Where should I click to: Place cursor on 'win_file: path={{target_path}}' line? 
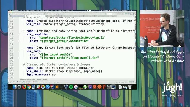click(x=65, y=24)
